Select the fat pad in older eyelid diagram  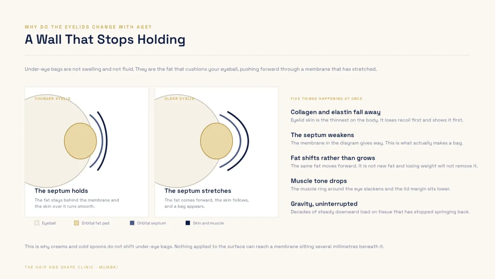click(216, 141)
